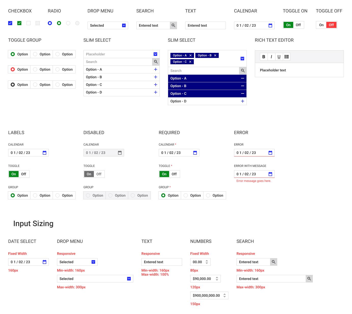The height and width of the screenshot is (314, 352).
Task: Add Option - C with plus icon
Action: (156, 85)
